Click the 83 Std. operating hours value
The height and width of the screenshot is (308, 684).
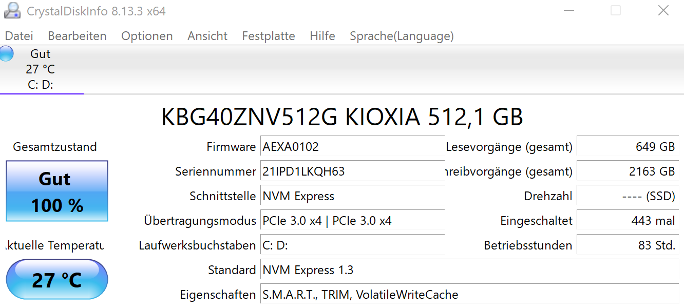pos(628,245)
